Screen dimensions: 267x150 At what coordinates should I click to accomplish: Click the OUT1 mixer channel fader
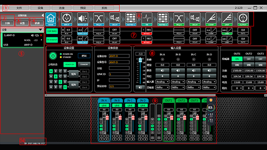pyautogui.click(x=172, y=117)
